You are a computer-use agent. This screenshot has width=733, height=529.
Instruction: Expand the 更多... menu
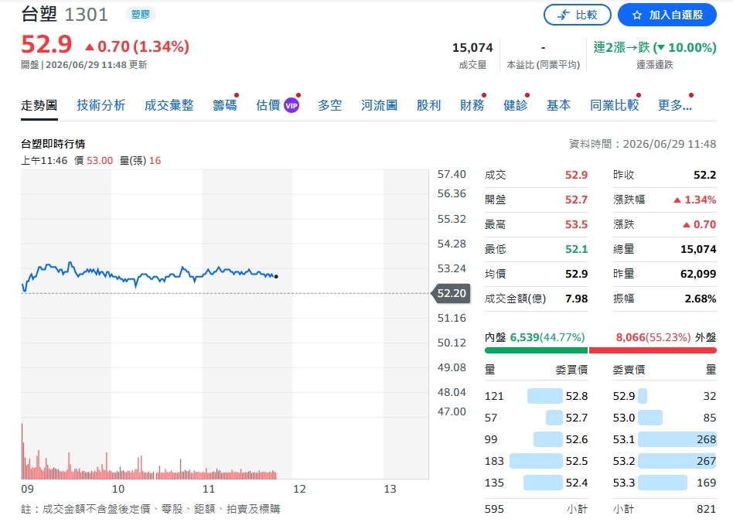pos(674,105)
